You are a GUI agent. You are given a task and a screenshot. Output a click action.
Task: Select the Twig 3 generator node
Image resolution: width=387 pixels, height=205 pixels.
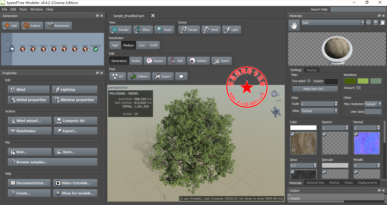(x=85, y=49)
